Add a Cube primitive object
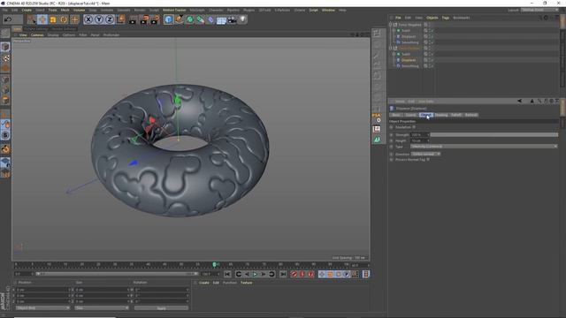Screen dimensions: 566x318 pos(168,19)
